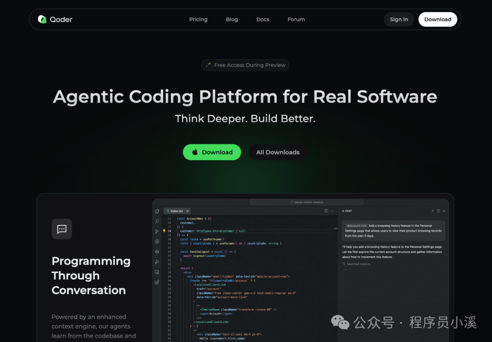The width and height of the screenshot is (492, 342).
Task: Click the Qoder logo in the header
Action: pos(55,20)
